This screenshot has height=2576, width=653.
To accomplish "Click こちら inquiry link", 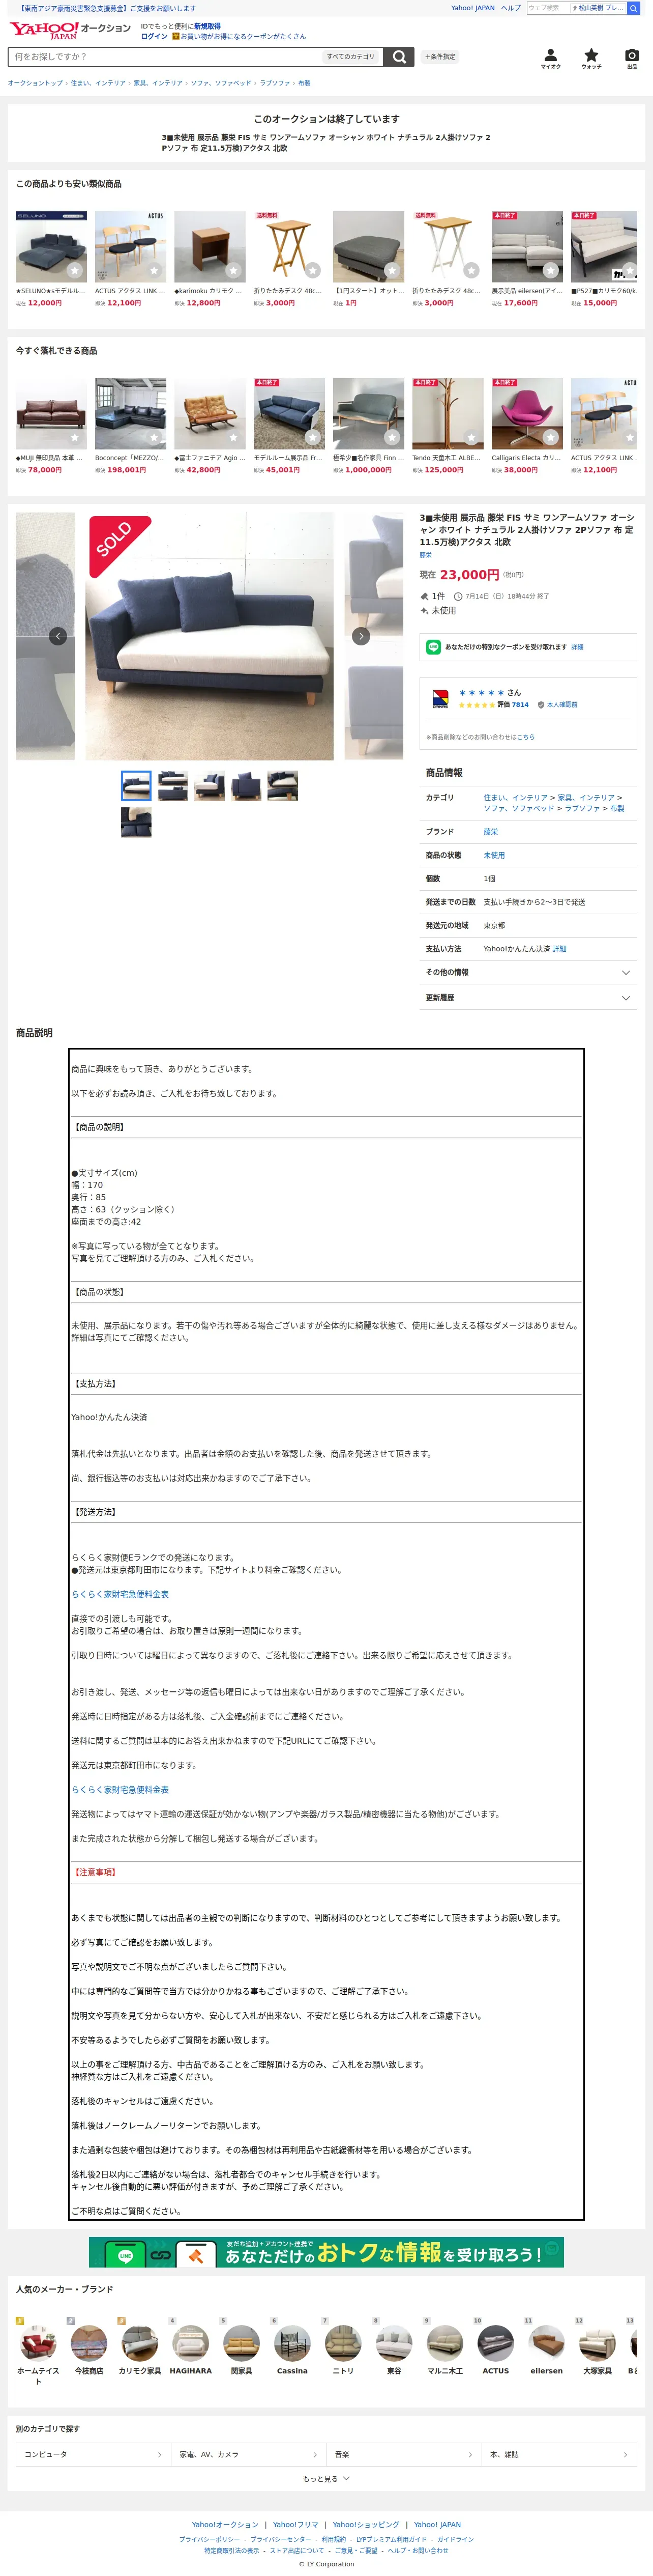I will tap(525, 737).
